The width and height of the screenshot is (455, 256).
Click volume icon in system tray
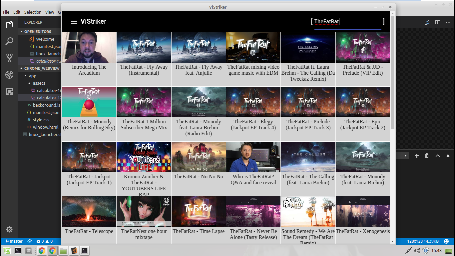[x=417, y=251]
